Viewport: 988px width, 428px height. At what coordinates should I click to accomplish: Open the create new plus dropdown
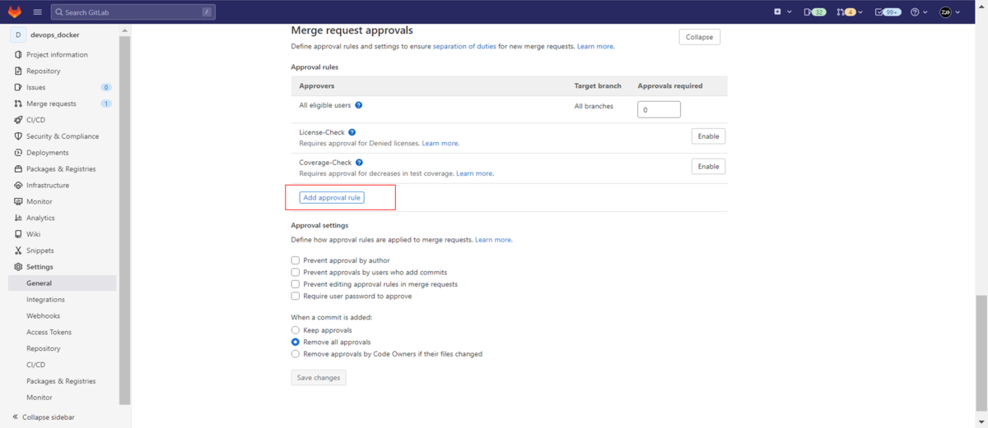coord(782,12)
